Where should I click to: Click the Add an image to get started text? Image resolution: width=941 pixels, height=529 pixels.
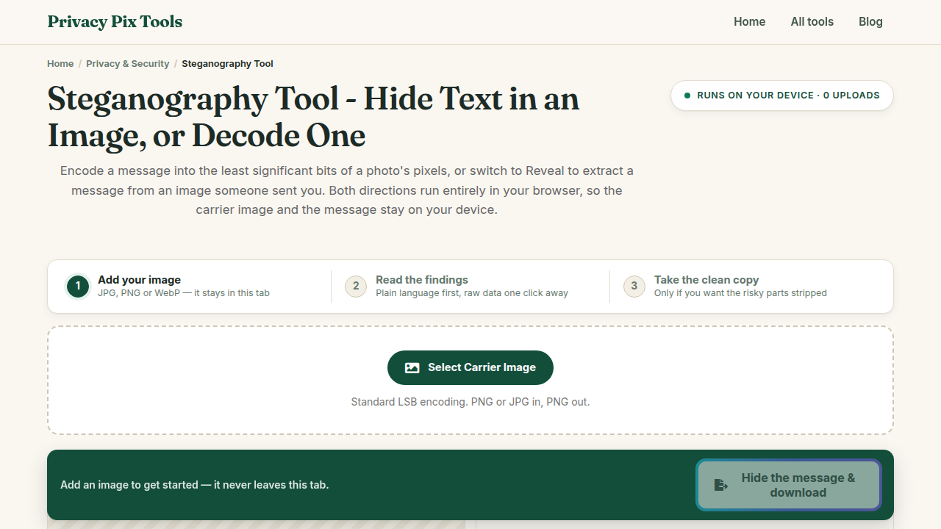195,485
